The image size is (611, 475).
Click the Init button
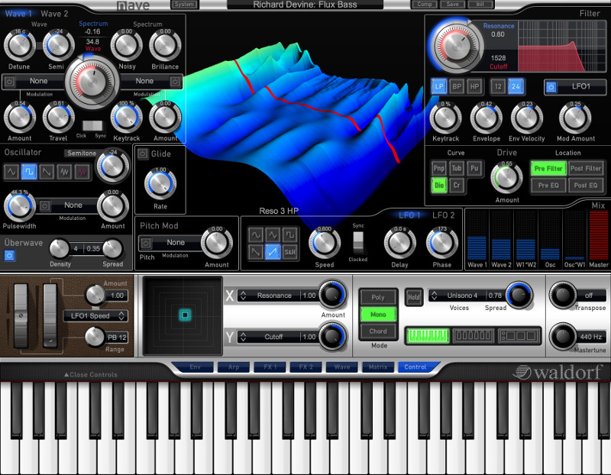click(480, 5)
